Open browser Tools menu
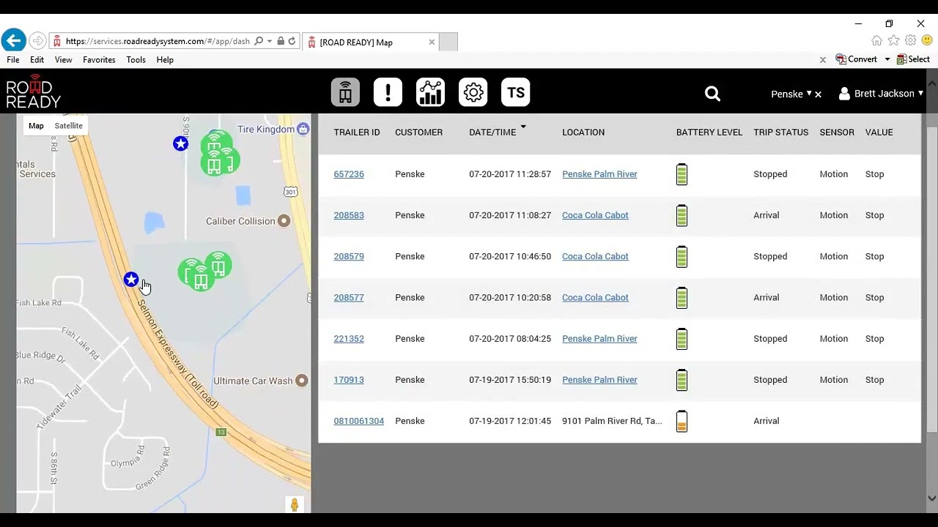This screenshot has height=527, width=938. [x=136, y=60]
